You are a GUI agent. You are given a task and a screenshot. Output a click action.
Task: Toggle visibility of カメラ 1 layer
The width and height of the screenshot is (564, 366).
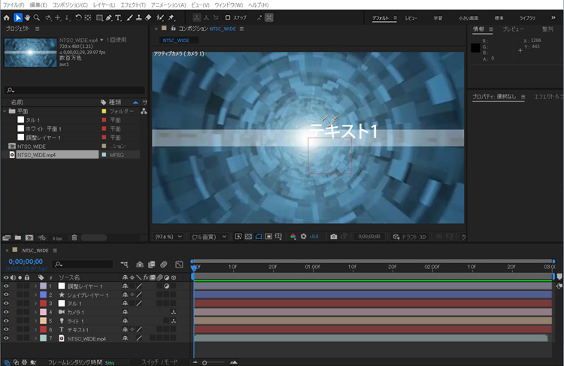6,312
